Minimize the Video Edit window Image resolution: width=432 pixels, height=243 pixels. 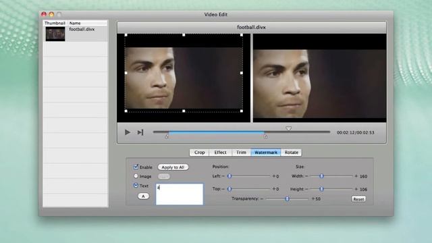tap(51, 14)
